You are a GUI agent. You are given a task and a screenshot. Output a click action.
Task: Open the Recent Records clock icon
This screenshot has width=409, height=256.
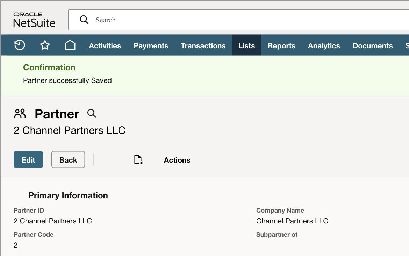(20, 45)
